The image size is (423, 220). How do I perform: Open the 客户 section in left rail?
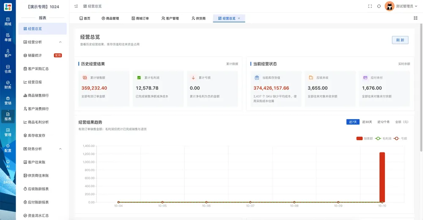click(x=8, y=53)
